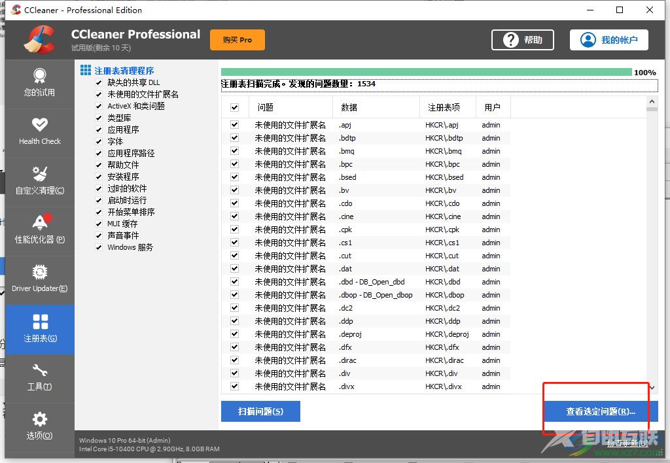Uncheck the select-all checkbox in the results table
This screenshot has width=670, height=463.
click(234, 107)
